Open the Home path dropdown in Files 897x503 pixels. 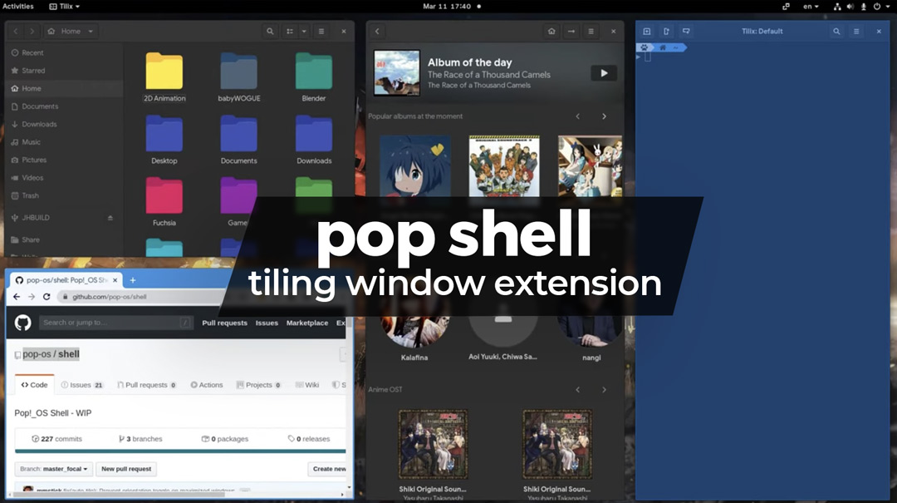(x=71, y=31)
